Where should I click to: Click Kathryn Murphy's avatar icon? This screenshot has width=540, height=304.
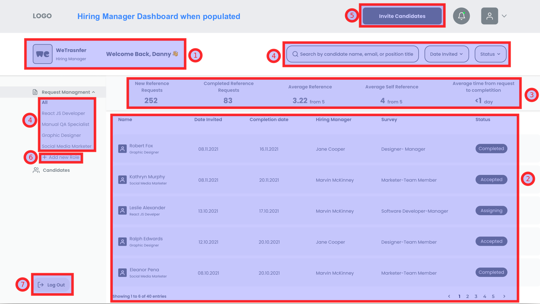tap(122, 180)
